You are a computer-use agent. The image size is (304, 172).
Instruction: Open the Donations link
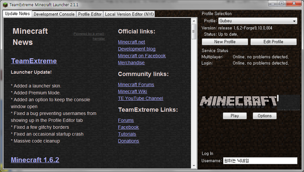pos(129,141)
